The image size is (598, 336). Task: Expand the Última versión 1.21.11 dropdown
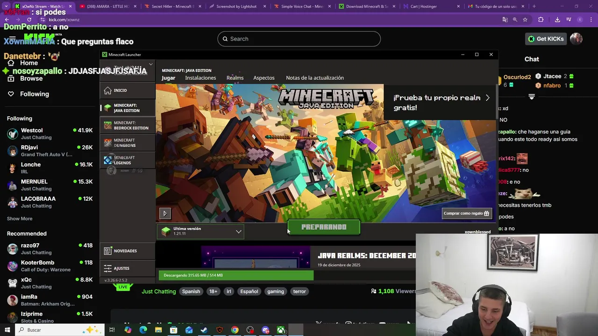tap(200, 231)
